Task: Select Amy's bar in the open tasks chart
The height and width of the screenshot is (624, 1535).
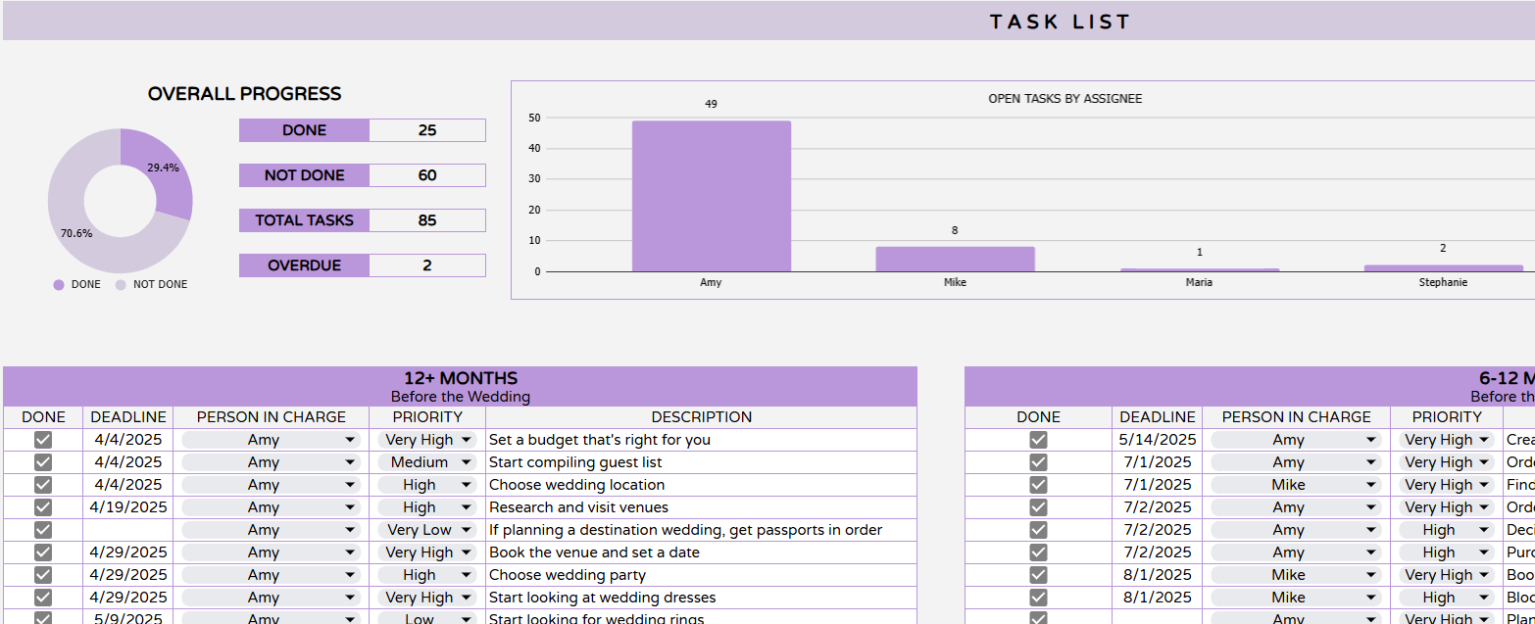Action: (711, 196)
